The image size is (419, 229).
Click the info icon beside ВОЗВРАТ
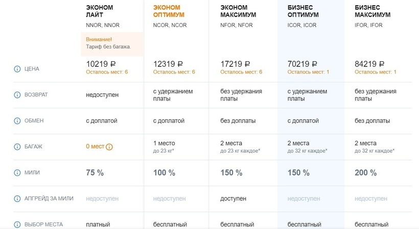17,95
